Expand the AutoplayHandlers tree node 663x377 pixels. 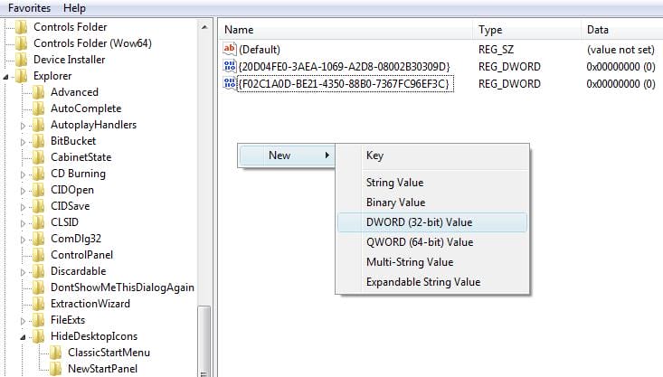pos(24,125)
